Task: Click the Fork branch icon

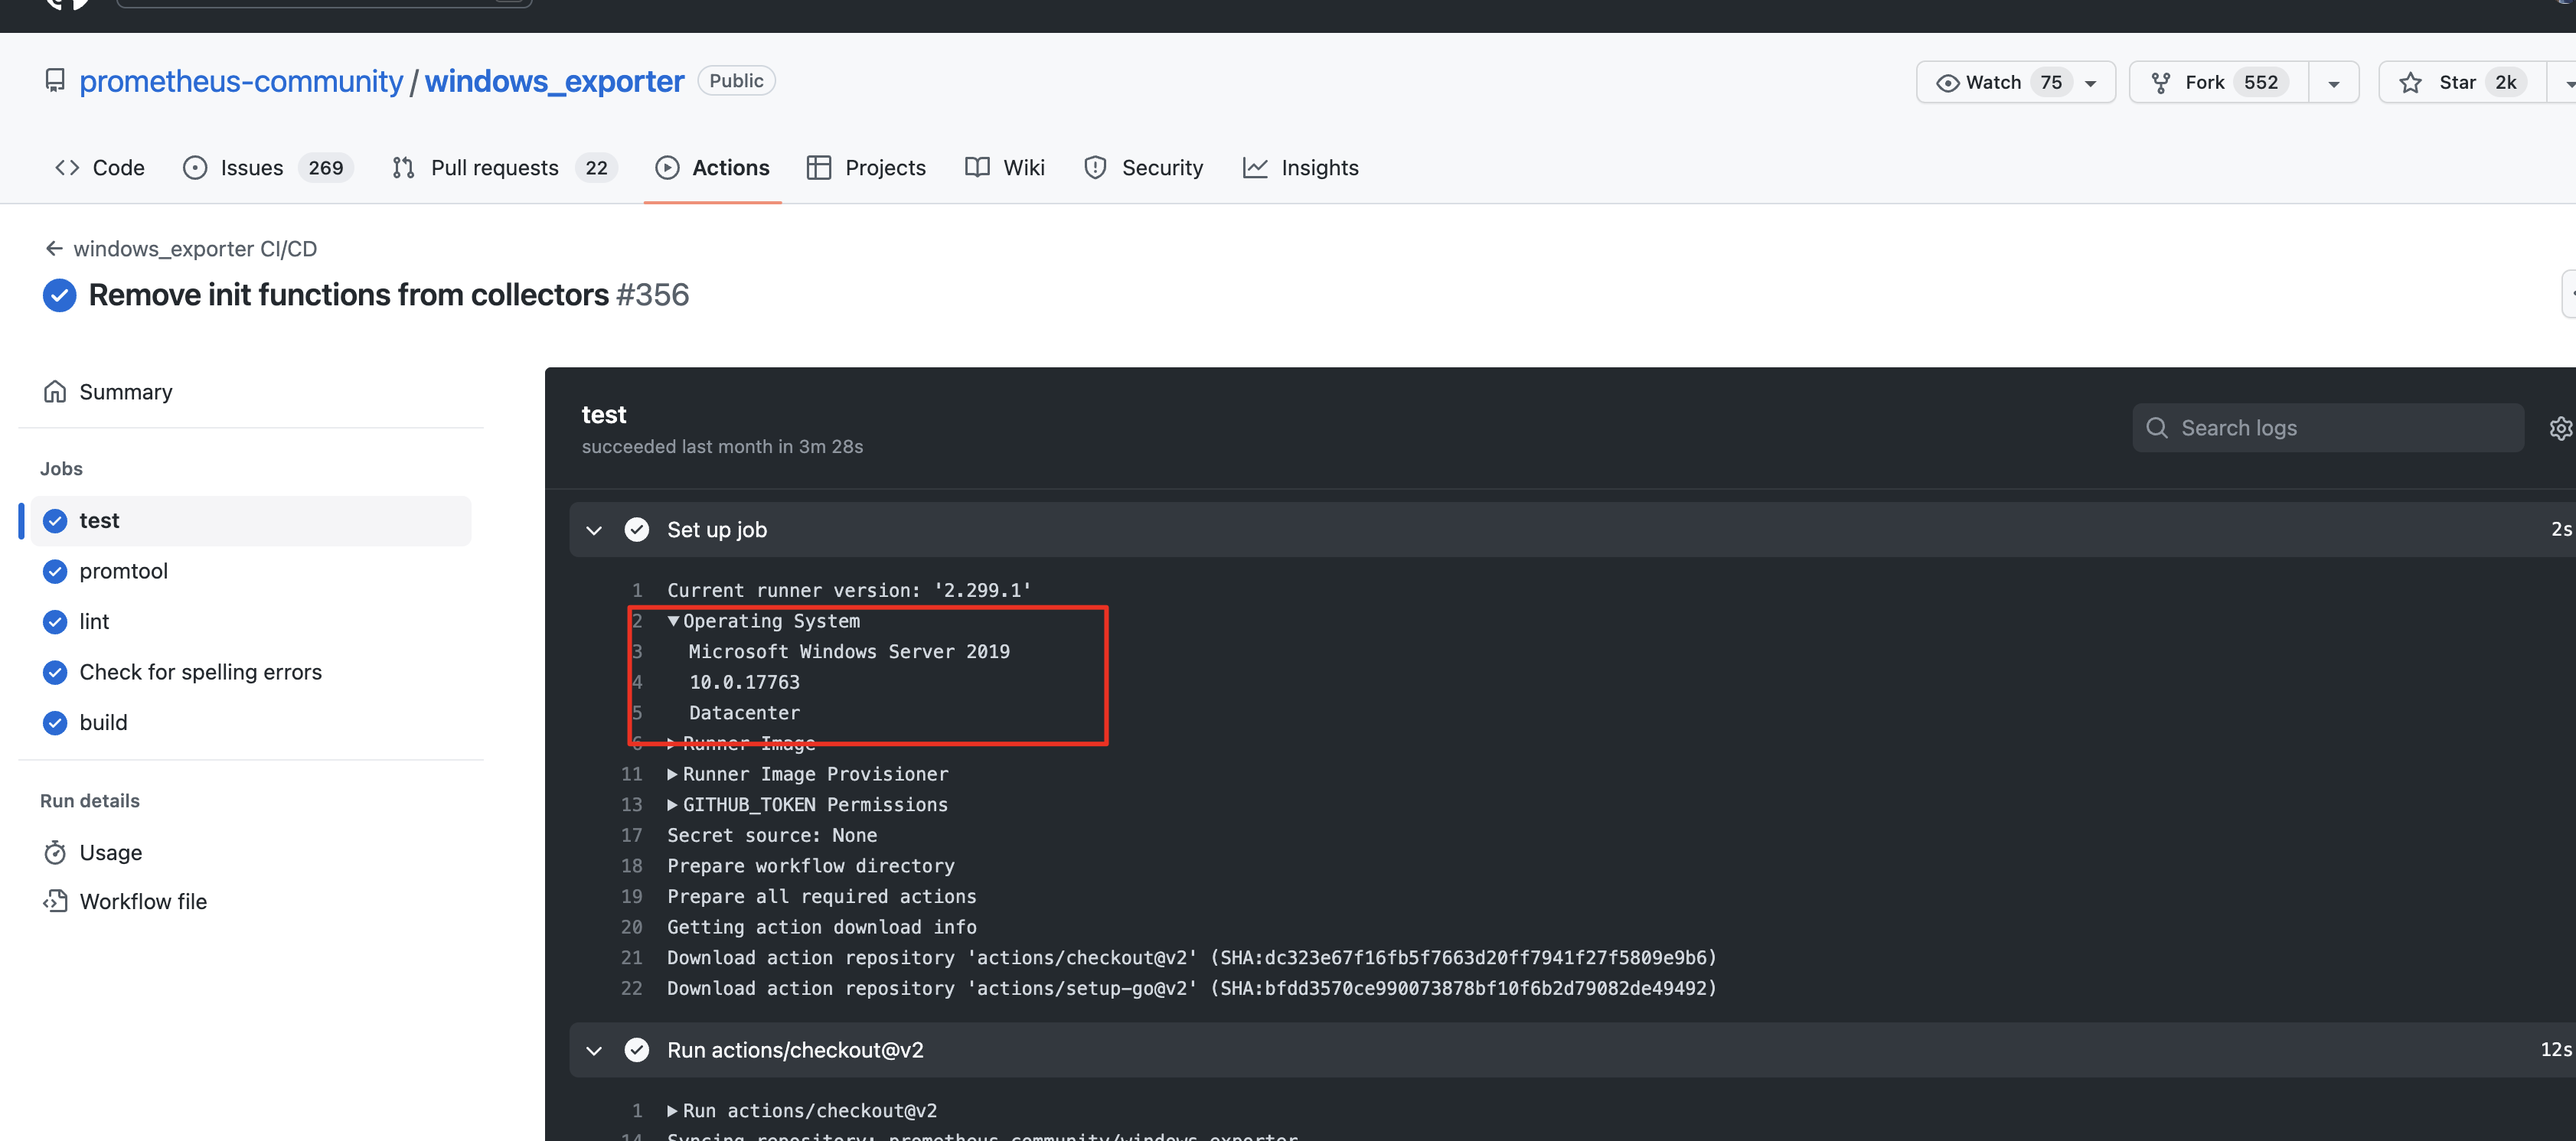Action: (2161, 83)
